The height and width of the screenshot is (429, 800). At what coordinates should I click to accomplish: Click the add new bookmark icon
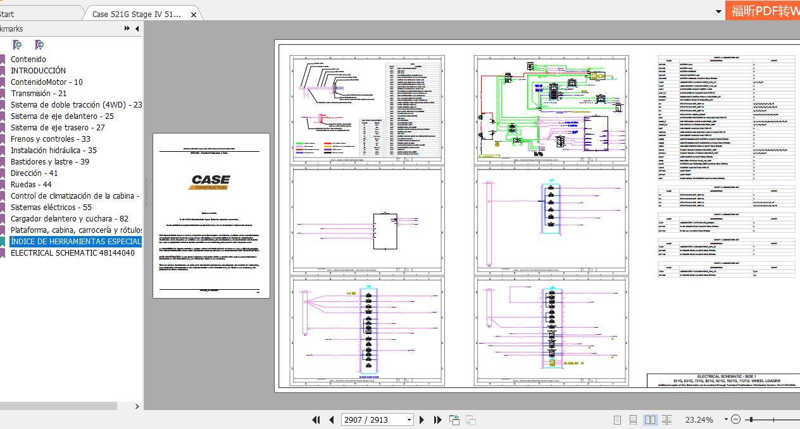pos(17,45)
